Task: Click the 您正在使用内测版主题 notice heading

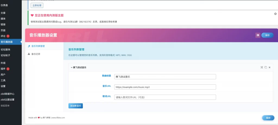Action: click(49, 15)
